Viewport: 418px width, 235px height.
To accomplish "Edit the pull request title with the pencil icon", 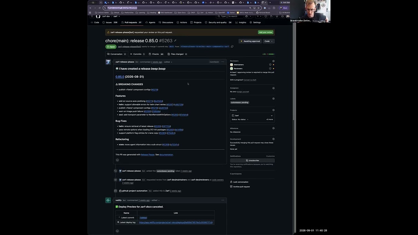I will coord(175,41).
